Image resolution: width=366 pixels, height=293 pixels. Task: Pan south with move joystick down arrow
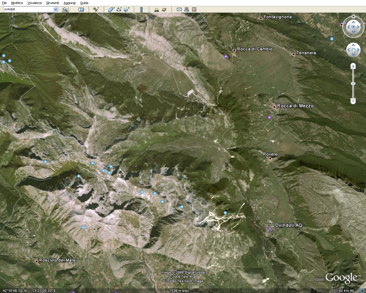(x=353, y=55)
